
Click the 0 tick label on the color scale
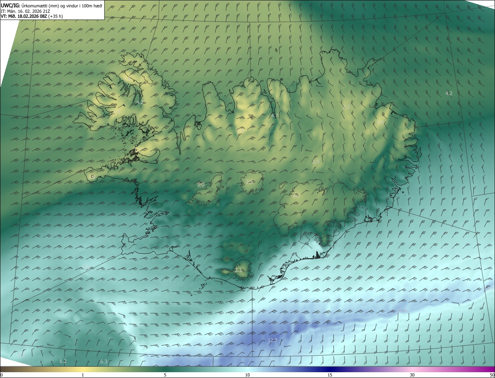pos(2,375)
